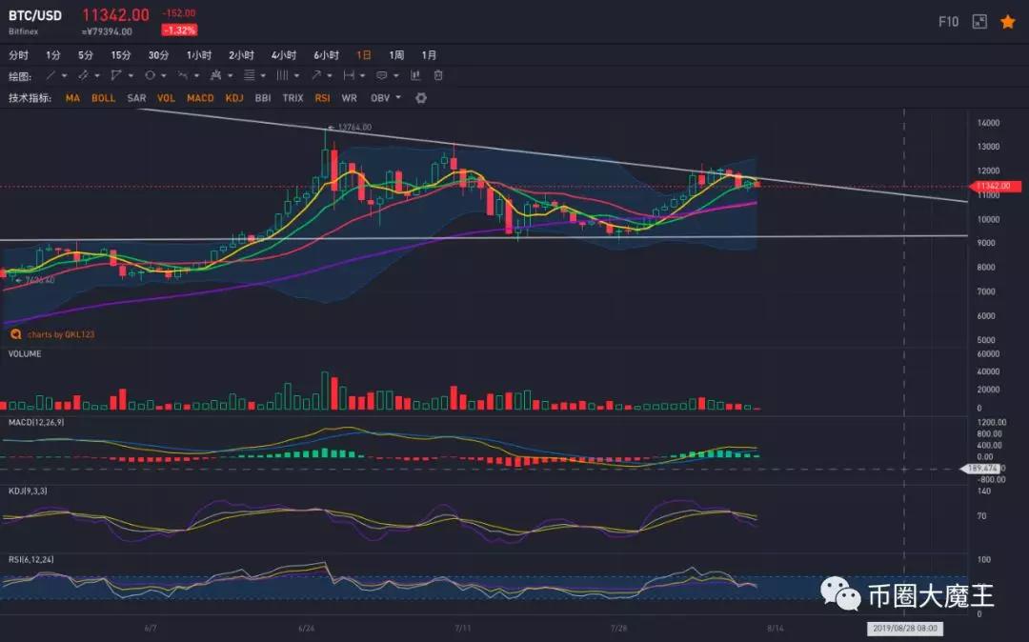The width and height of the screenshot is (1029, 642).
Task: Select the line drawing tool
Action: coord(50,76)
